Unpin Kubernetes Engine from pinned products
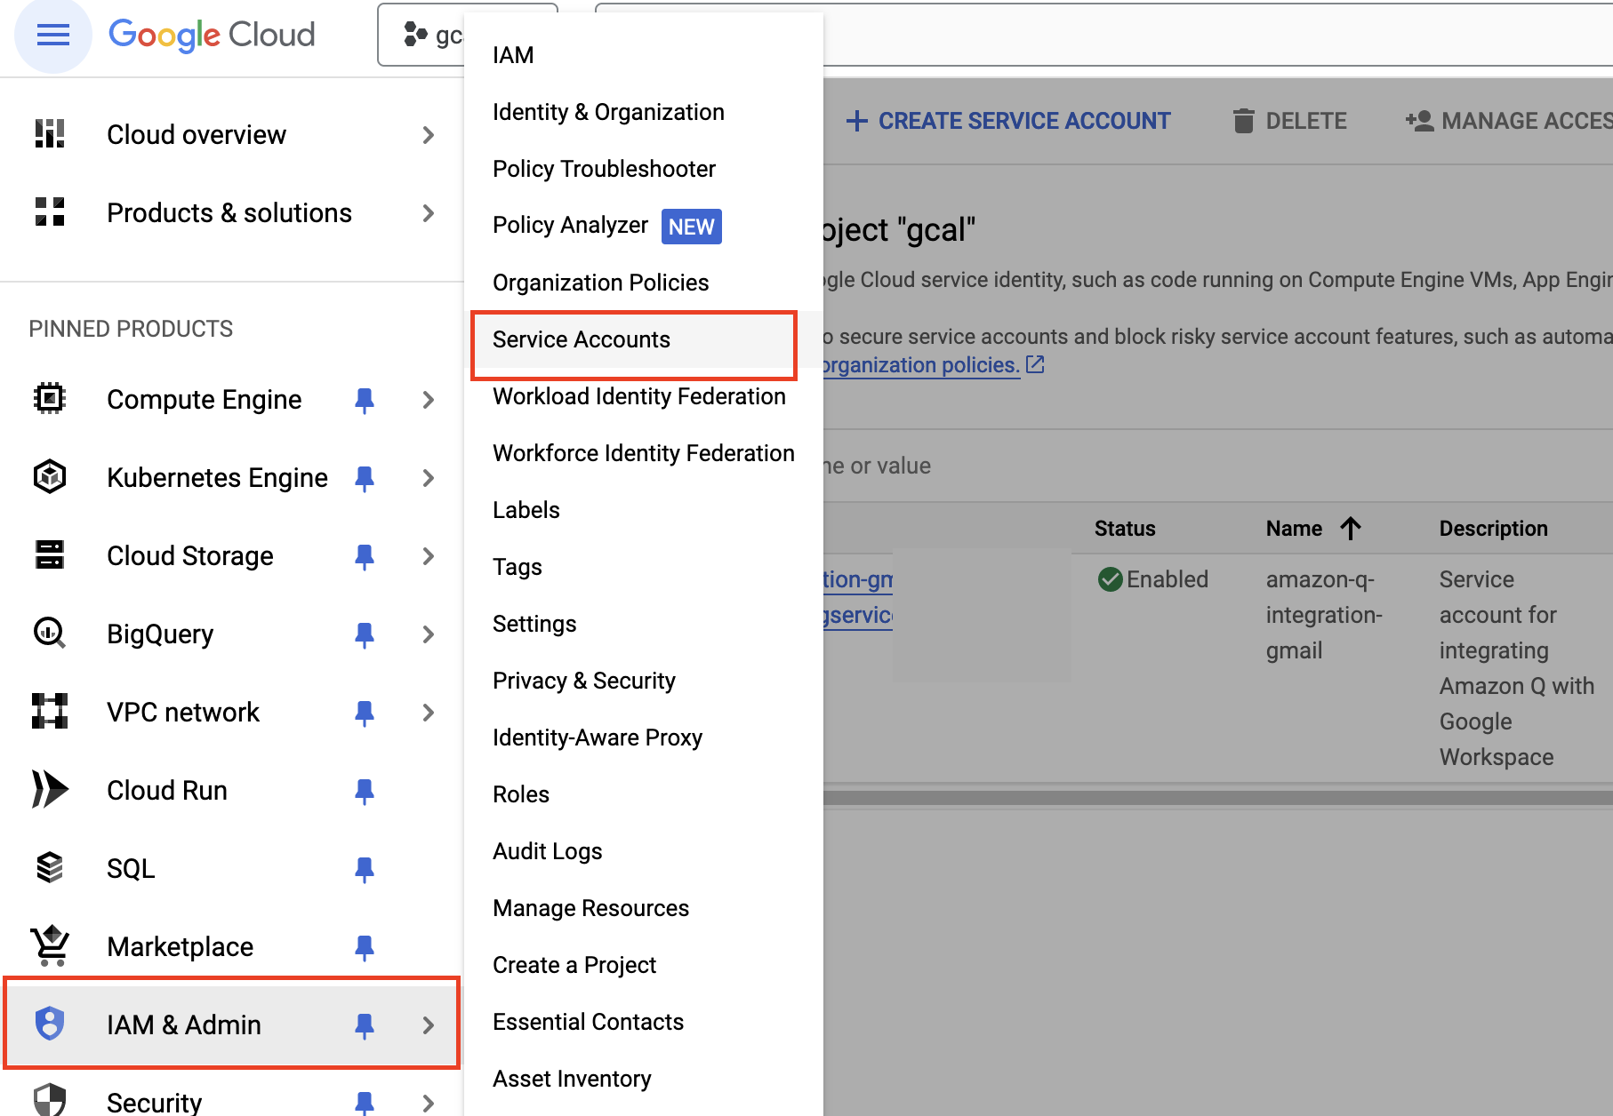Screen dimensions: 1613x1116 coord(365,478)
